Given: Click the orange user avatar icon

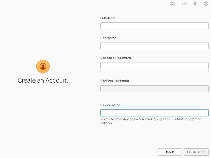Looking at the screenshot, I should point(43,66).
